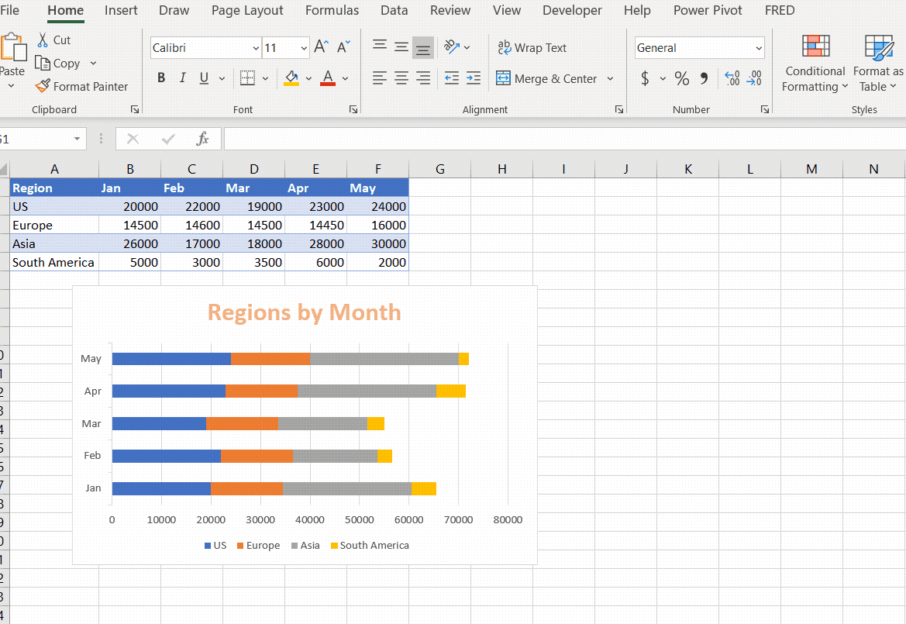Open the Font Color palette arrow
The width and height of the screenshot is (906, 624).
click(x=345, y=78)
